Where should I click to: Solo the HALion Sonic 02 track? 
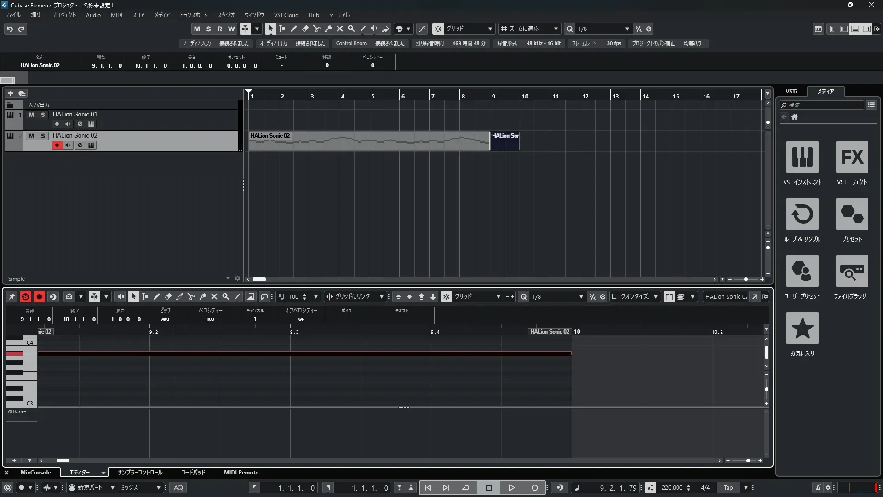(43, 136)
